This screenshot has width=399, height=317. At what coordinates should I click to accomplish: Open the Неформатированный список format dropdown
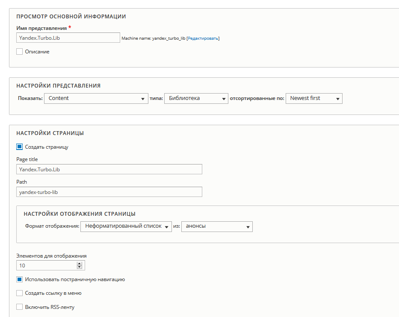(x=125, y=226)
